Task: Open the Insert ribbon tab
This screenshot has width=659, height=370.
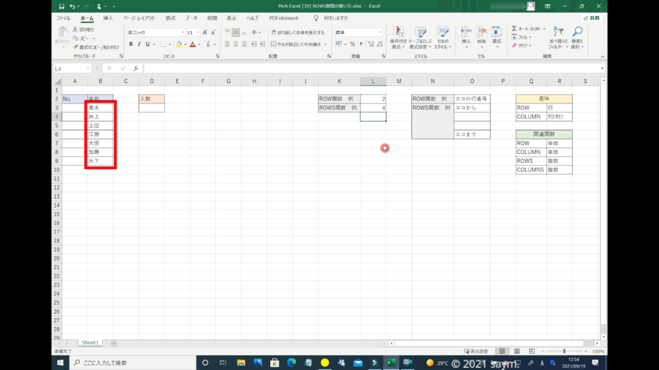Action: pyautogui.click(x=107, y=18)
